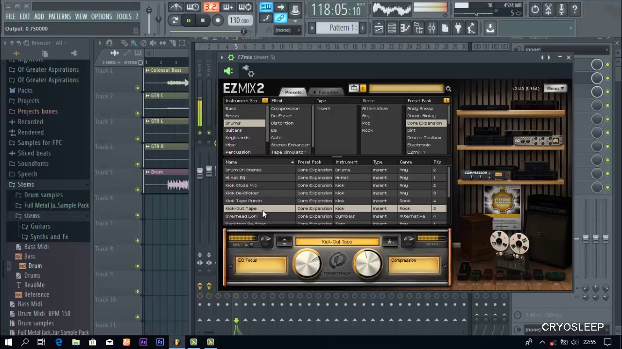The height and width of the screenshot is (349, 622).
Task: Toggle loop recording button
Action: point(245,7)
